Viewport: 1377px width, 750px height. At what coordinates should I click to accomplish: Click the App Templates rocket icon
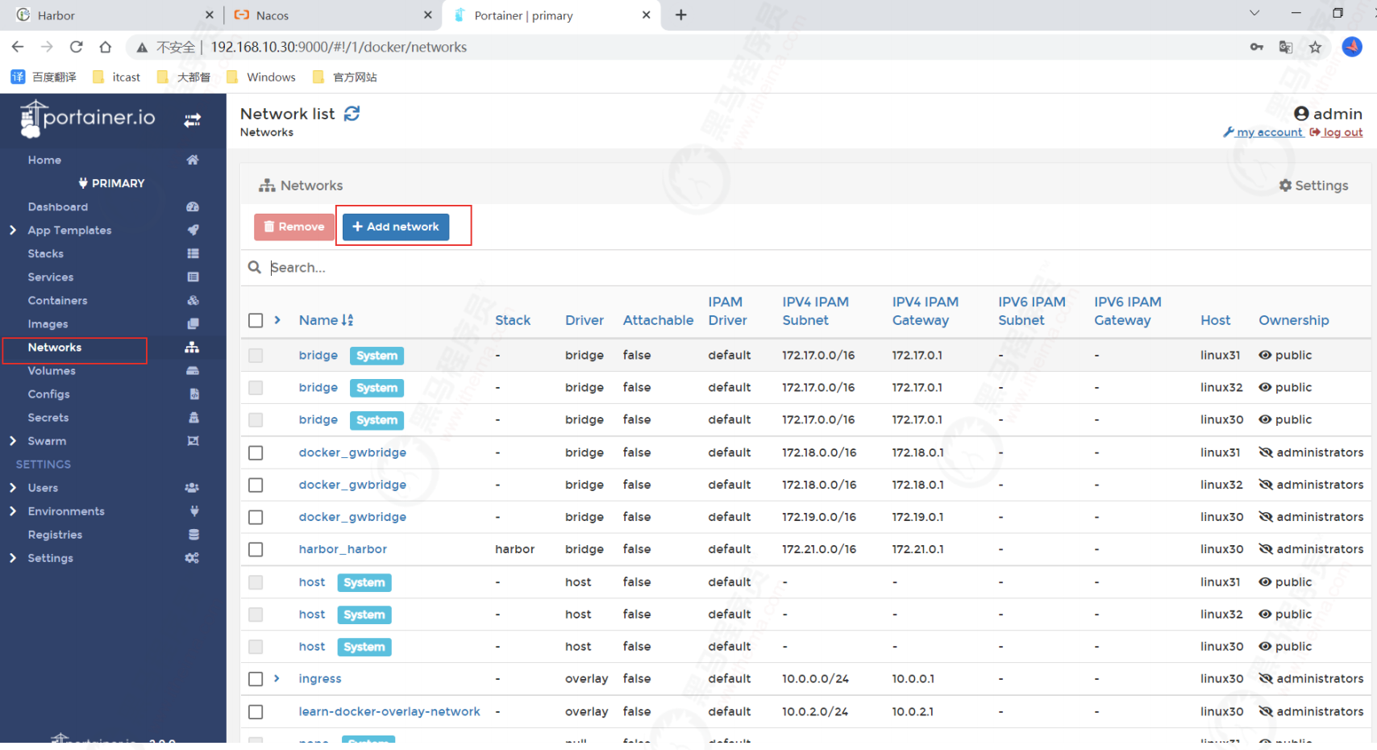point(192,230)
